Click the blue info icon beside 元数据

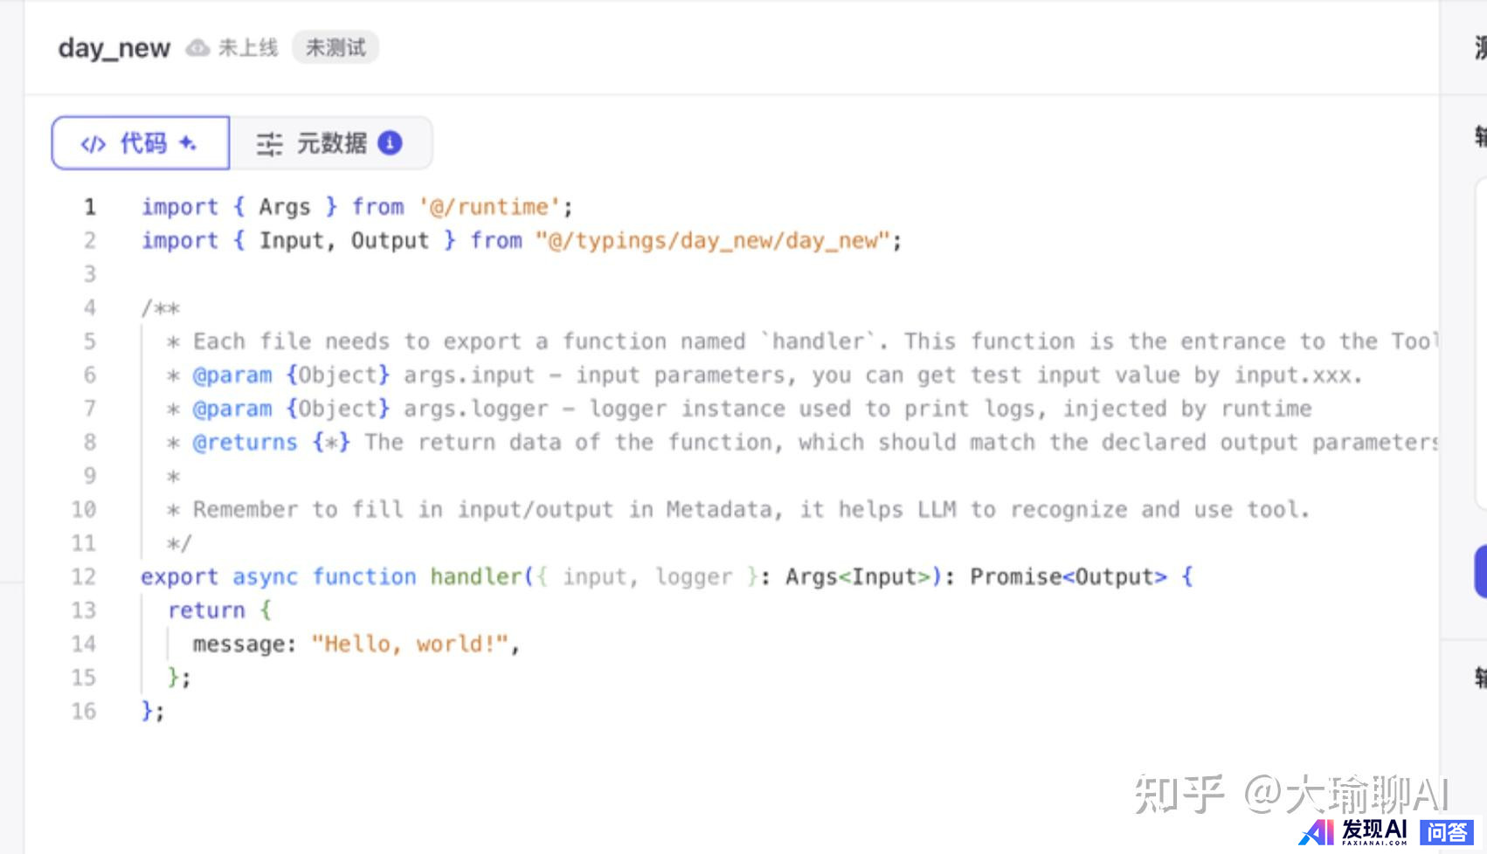390,142
